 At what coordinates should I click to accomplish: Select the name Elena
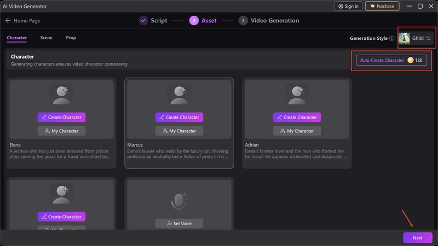click(15, 145)
